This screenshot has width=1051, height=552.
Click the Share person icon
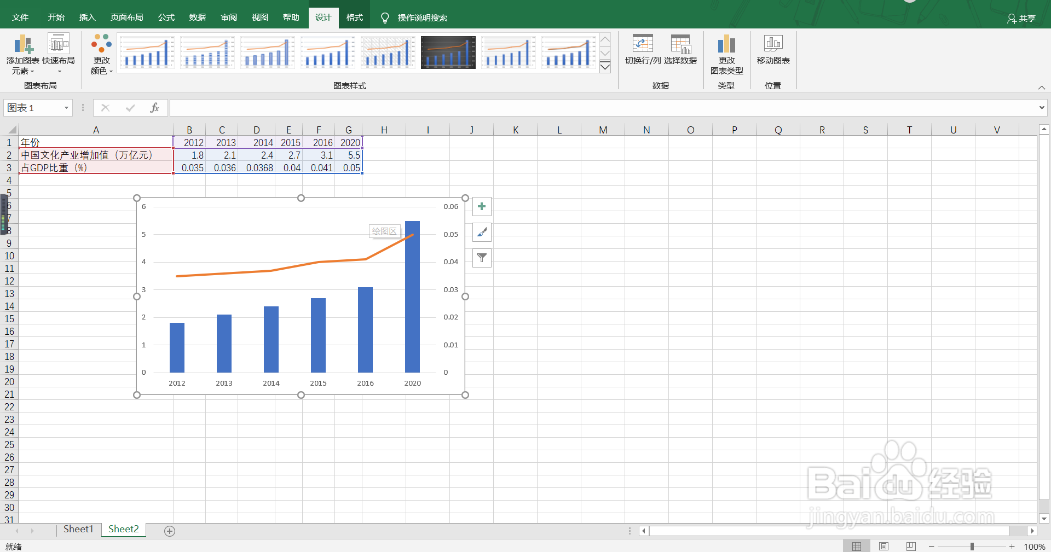coord(1012,19)
